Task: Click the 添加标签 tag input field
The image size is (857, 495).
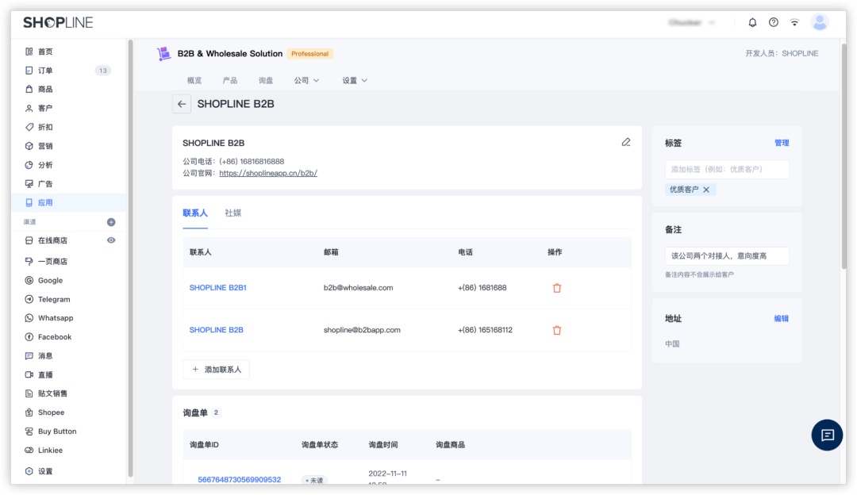Action: (x=727, y=169)
